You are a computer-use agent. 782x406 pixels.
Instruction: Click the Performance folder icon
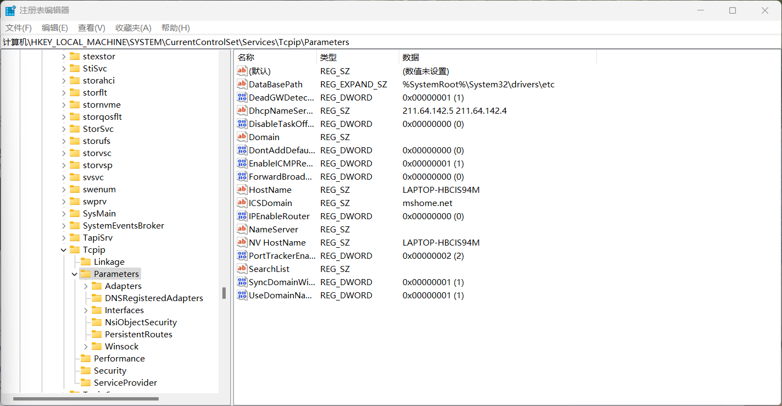click(86, 358)
